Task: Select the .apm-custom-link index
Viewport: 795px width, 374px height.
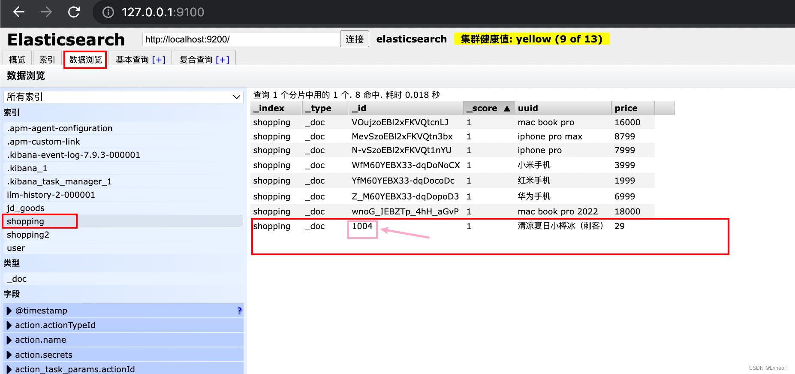Action: coord(123,142)
